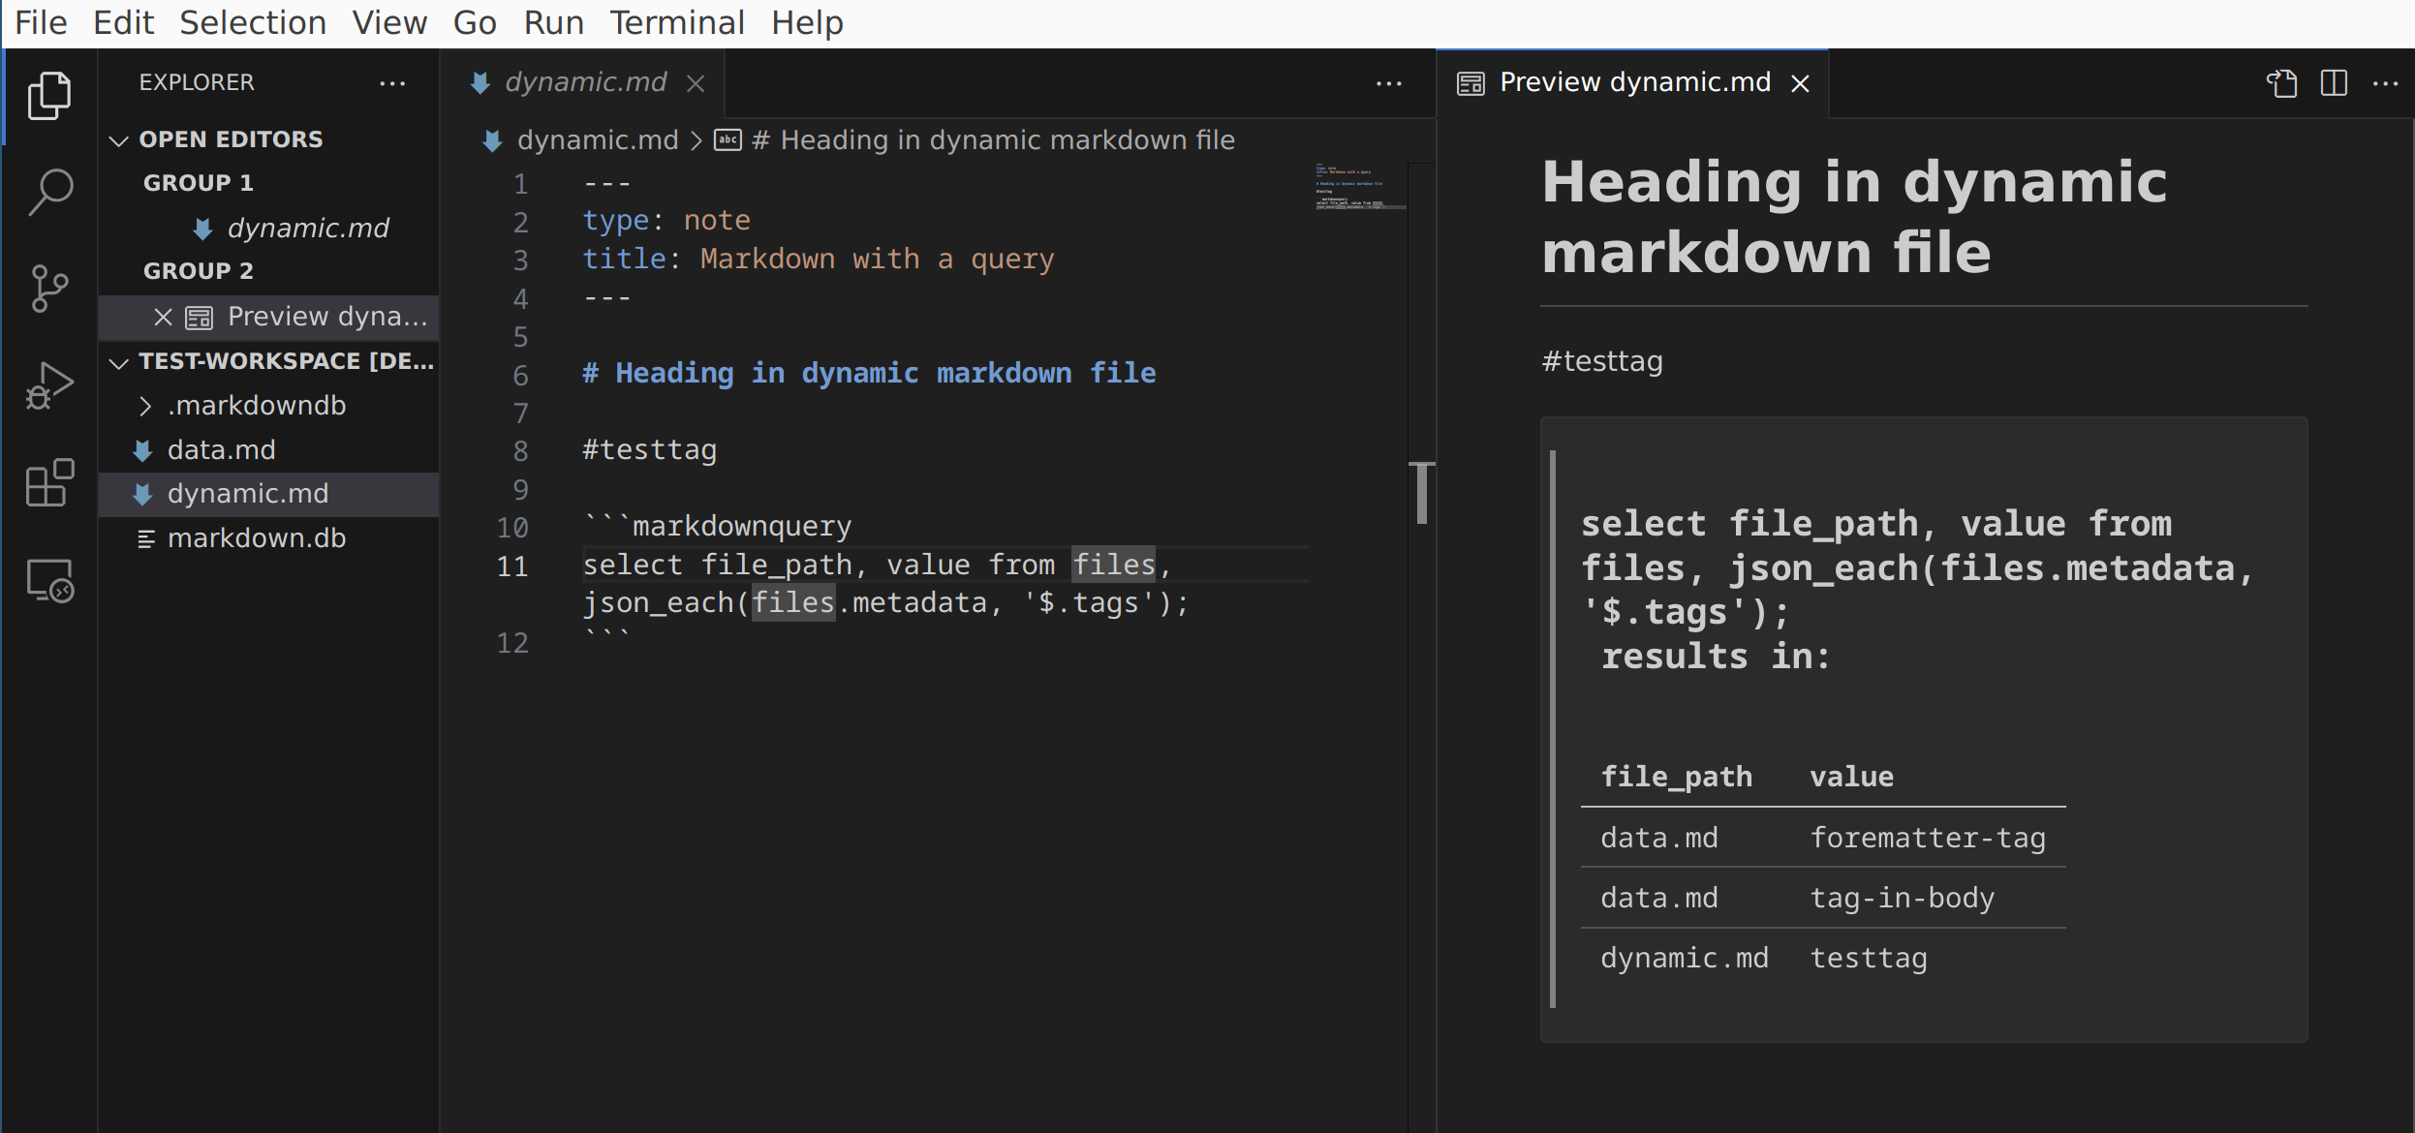Click the file icon next to markdown.db
2415x1133 pixels.
pos(145,538)
